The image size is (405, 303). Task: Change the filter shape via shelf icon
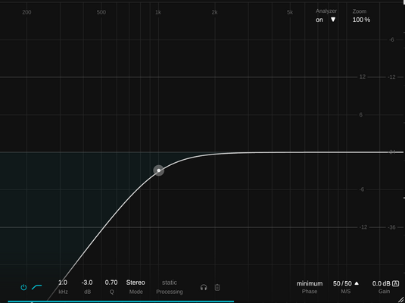[36, 287]
